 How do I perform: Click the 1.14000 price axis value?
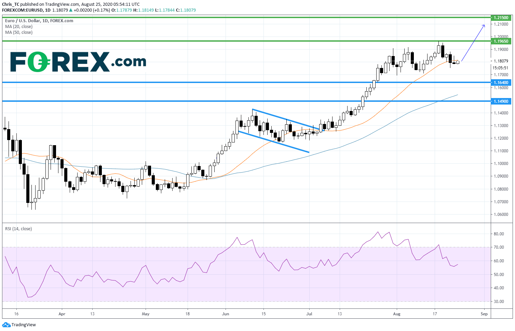pos(501,113)
